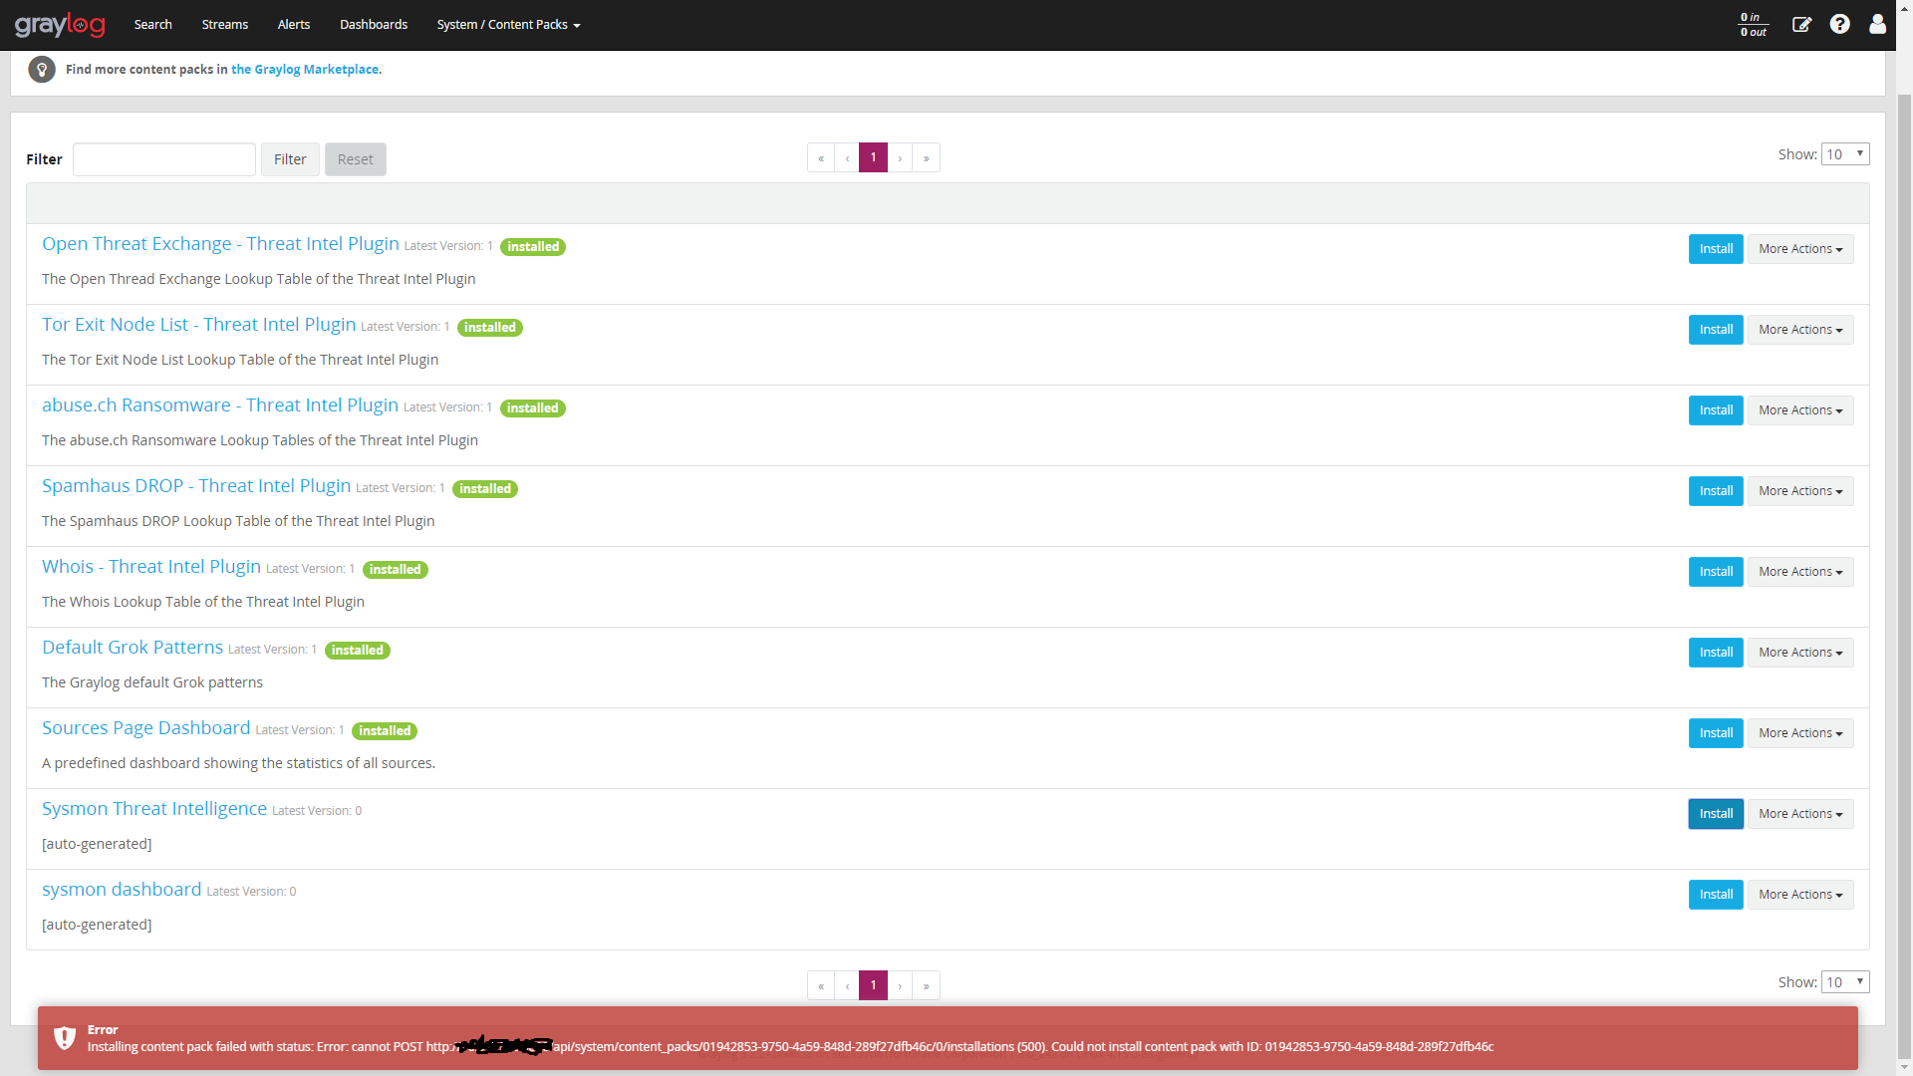Open the Dashboards page
Viewport: 1913px width, 1076px height.
coord(374,25)
